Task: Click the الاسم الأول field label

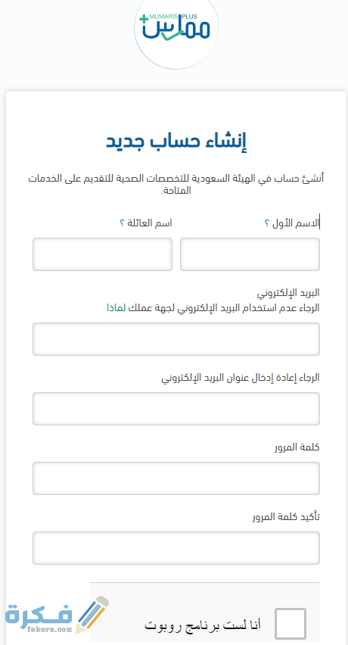Action: (x=295, y=223)
